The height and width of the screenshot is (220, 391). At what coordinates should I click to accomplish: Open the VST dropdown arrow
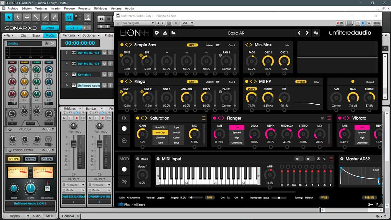(192, 23)
